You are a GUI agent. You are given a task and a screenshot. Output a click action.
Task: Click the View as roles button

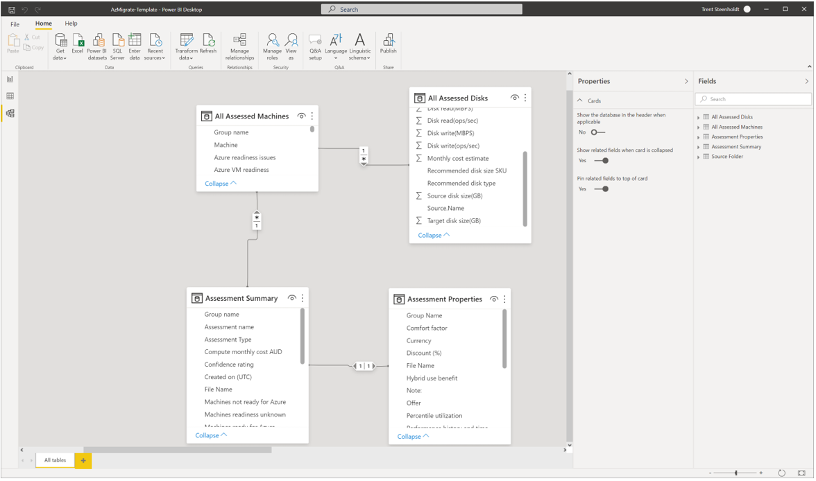(291, 47)
